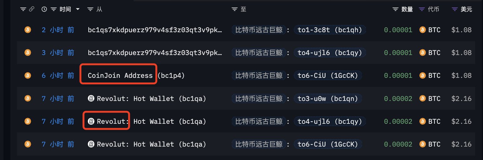Viewport: 483px width, 160px height.
Task: Open the 3 小时 前 transaction link
Action: pyautogui.click(x=58, y=53)
